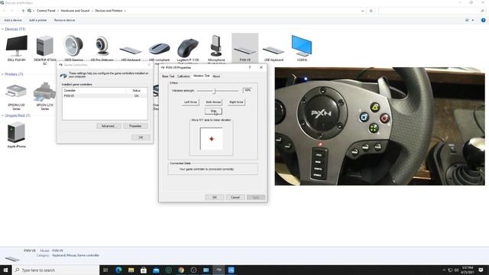
Task: Click the refresh icon beside address bar
Action: (x=371, y=11)
